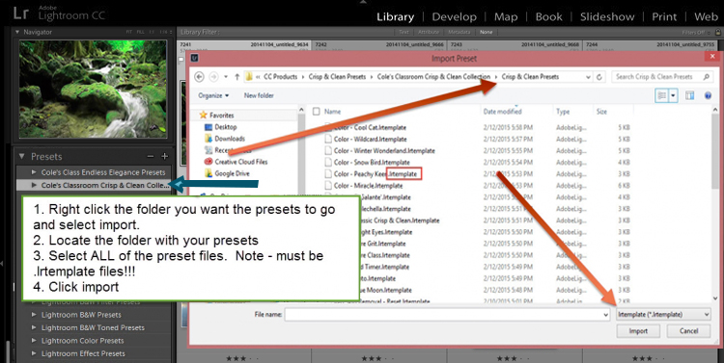Click CC Products in the breadcrumb path
The width and height of the screenshot is (724, 363).
tap(280, 77)
